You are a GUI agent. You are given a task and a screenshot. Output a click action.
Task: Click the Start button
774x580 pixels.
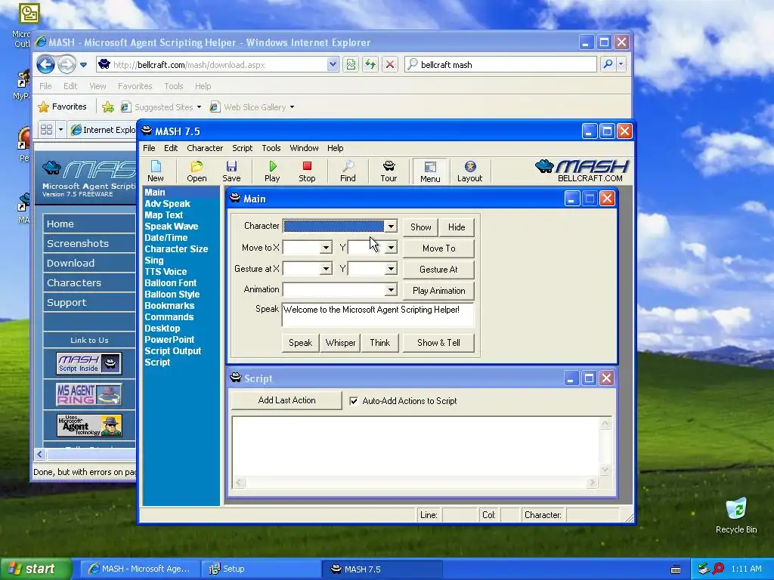36,569
